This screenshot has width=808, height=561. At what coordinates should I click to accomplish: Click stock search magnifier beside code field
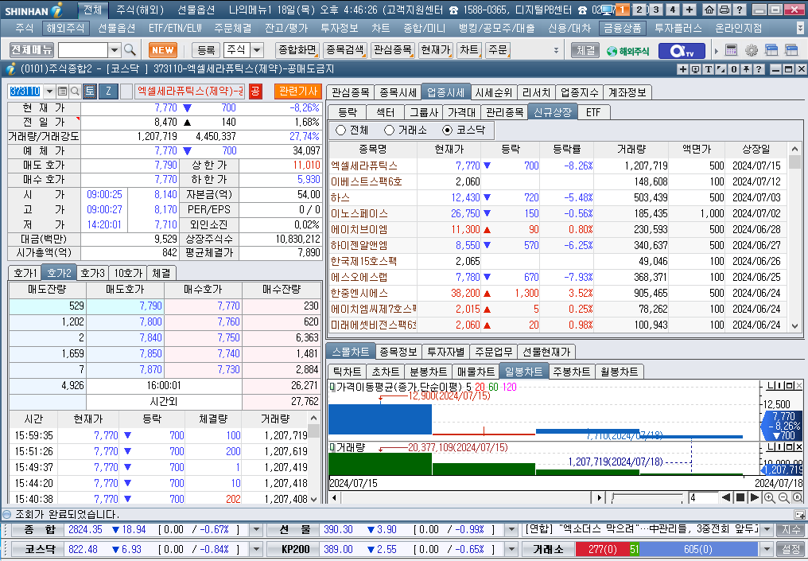75,92
